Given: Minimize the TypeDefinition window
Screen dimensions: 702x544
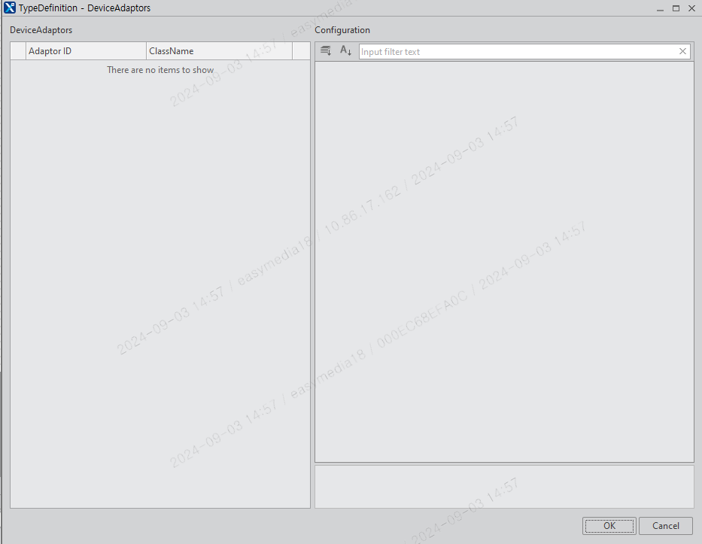Looking at the screenshot, I should (660, 8).
